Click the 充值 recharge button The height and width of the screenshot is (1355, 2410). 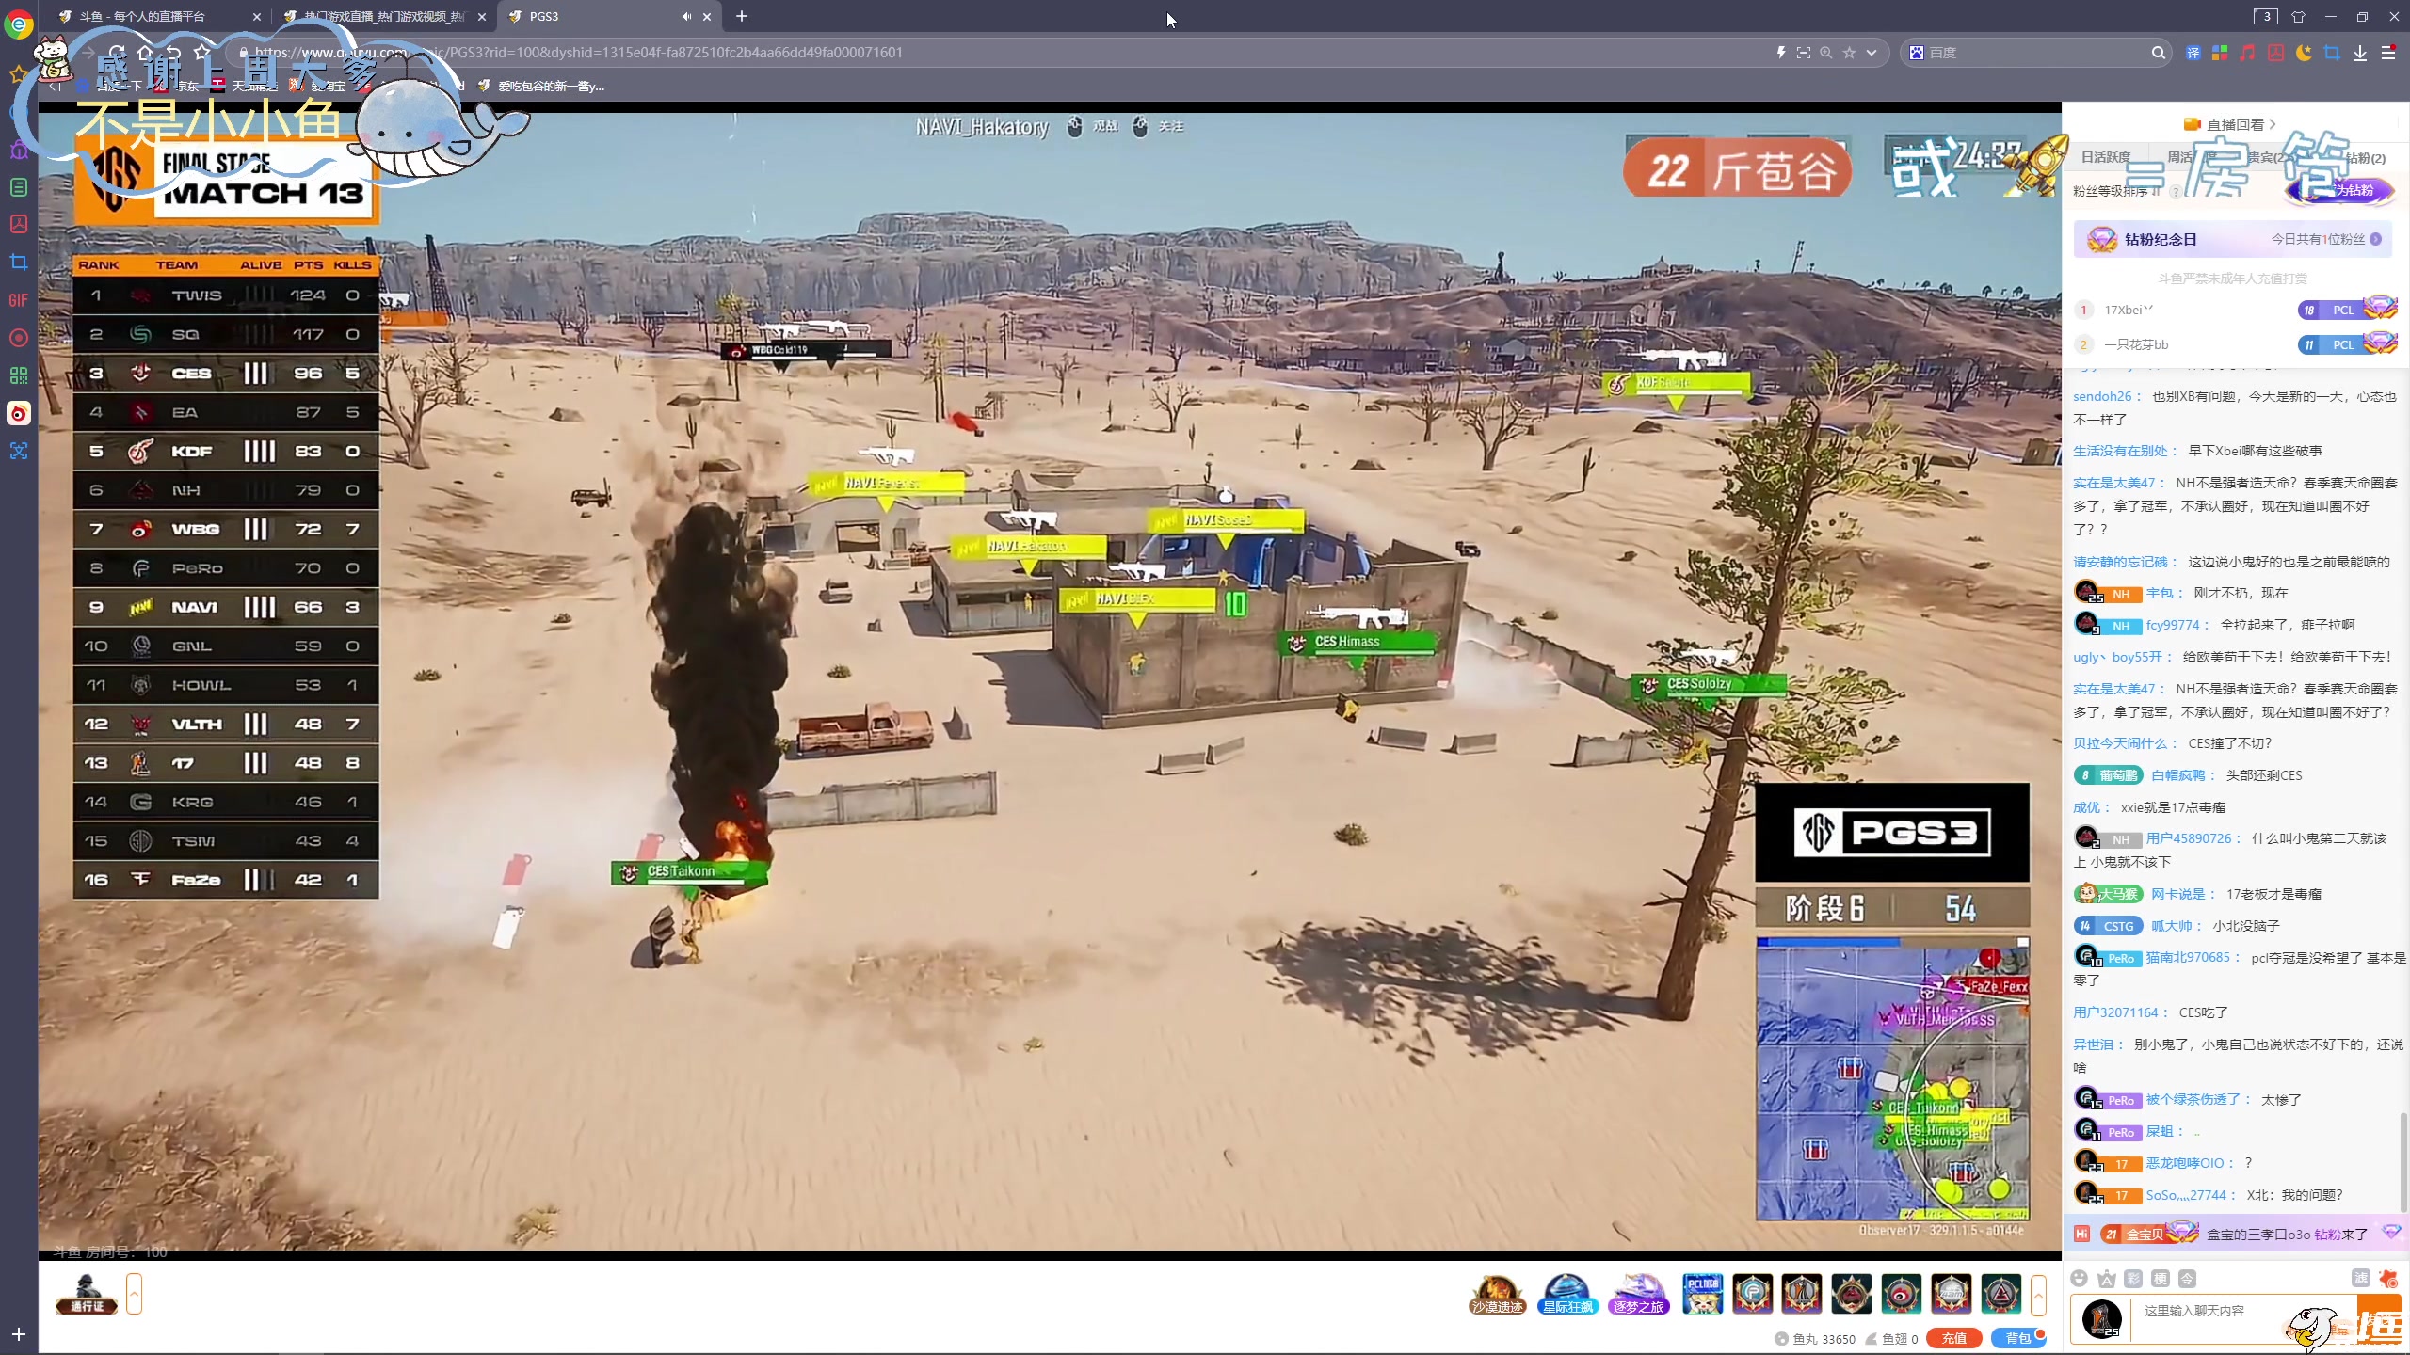(1954, 1338)
